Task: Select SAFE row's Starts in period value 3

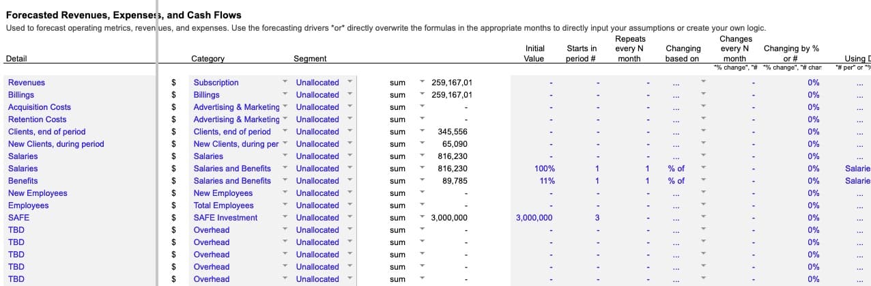Action: [x=596, y=218]
